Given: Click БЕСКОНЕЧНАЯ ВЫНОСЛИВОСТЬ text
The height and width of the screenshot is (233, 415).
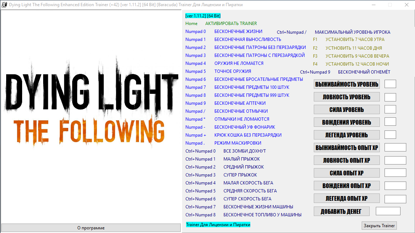Looking at the screenshot, I should tap(248, 39).
